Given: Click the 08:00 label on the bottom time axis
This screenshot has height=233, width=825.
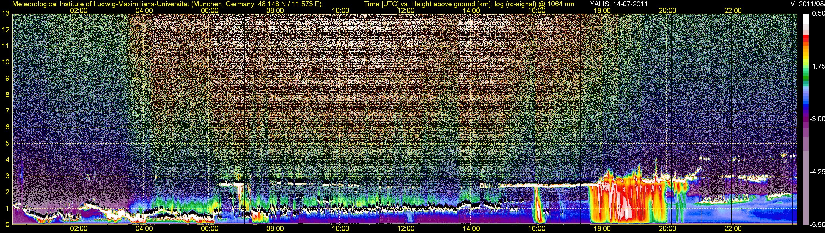Looking at the screenshot, I should 275,229.
